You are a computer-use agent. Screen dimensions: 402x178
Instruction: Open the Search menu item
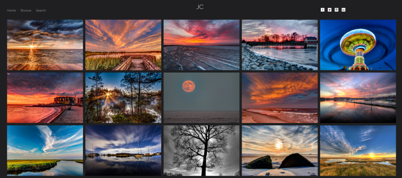point(41,10)
